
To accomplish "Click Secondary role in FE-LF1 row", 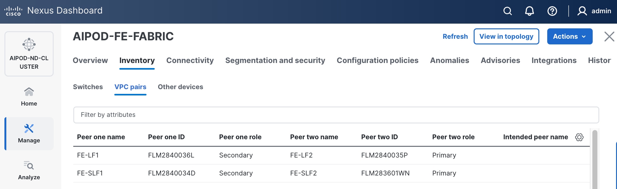I will (236, 155).
